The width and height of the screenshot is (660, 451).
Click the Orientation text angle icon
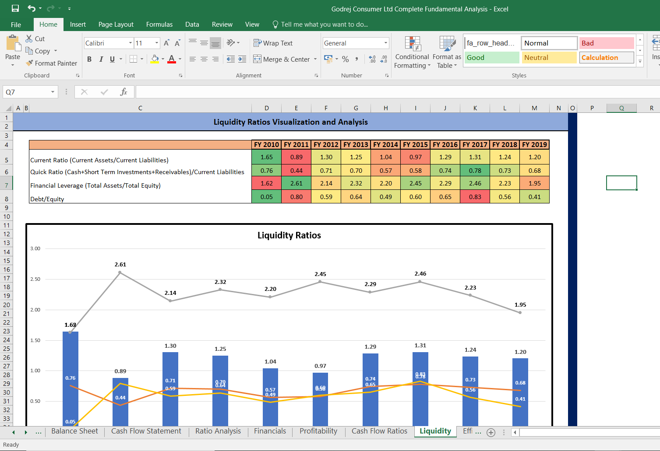click(x=231, y=42)
